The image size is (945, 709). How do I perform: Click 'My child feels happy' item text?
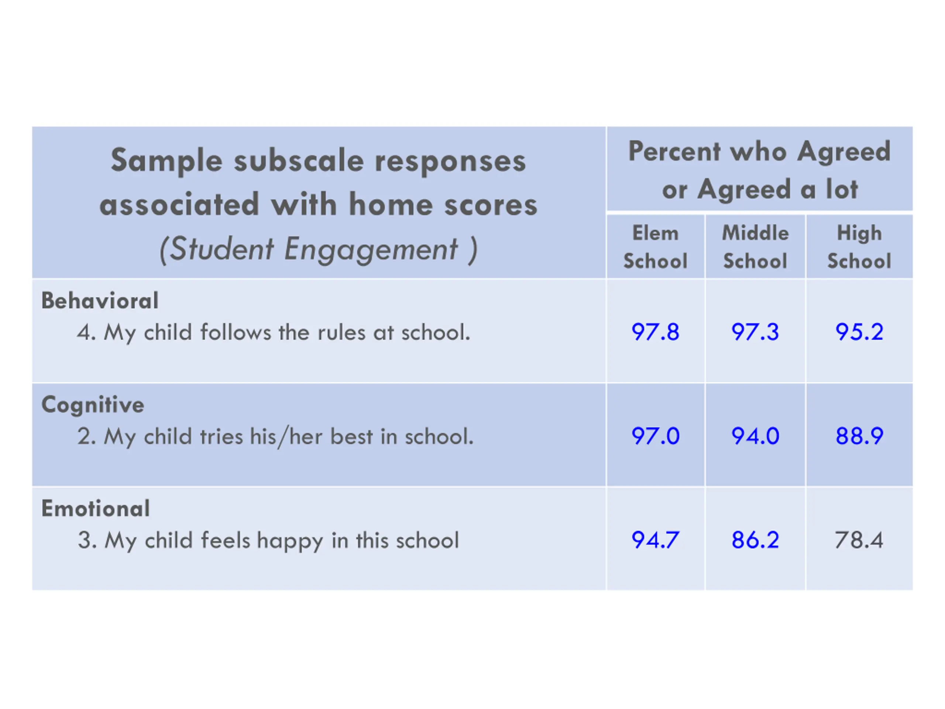pyautogui.click(x=268, y=540)
